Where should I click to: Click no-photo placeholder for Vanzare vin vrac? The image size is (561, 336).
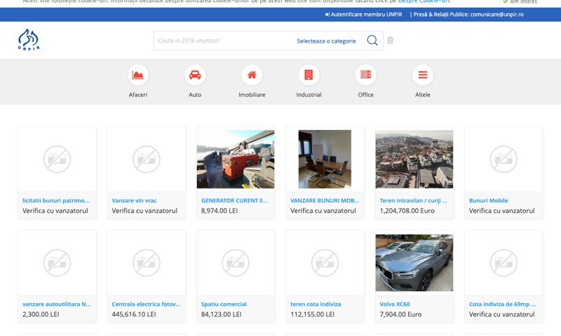point(147,159)
